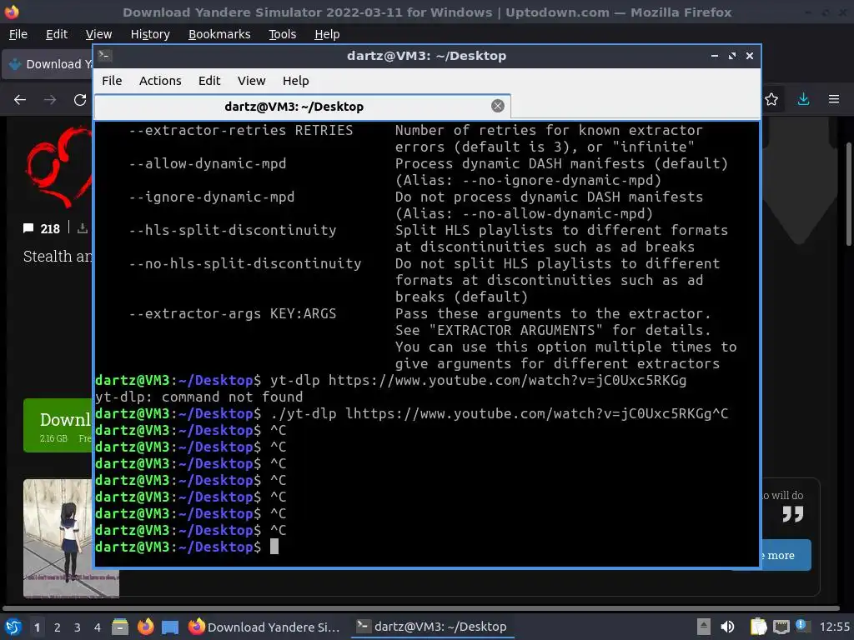Open the Firefox downloads panel

803,100
